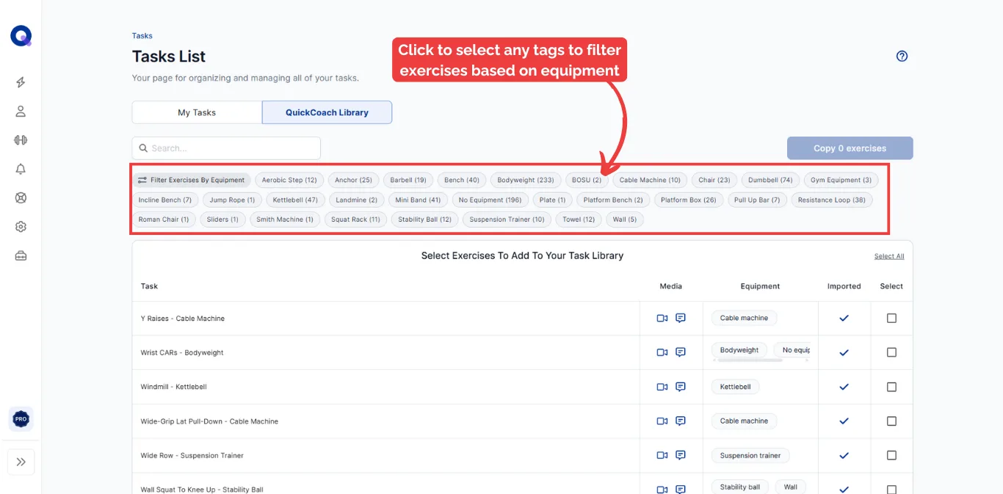Filter by Barbell (19) tag
Image resolution: width=1003 pixels, height=494 pixels.
(x=408, y=180)
